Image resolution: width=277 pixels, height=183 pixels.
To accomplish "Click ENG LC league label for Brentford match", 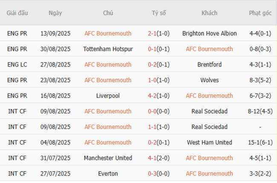I will [17, 65].
